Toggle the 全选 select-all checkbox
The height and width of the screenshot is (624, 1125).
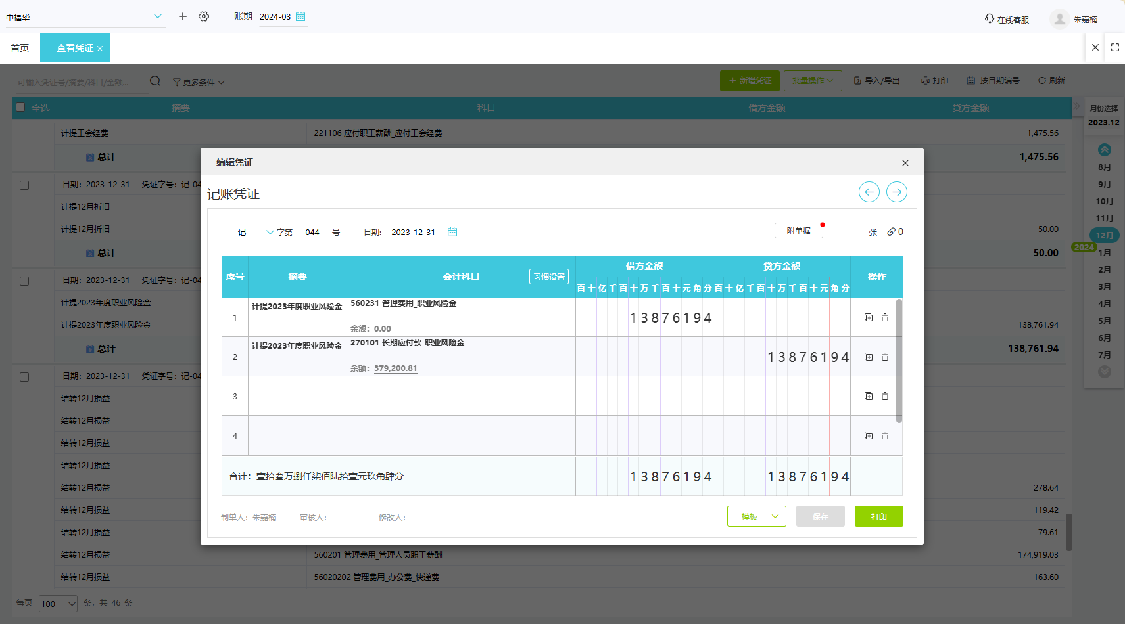coord(20,107)
